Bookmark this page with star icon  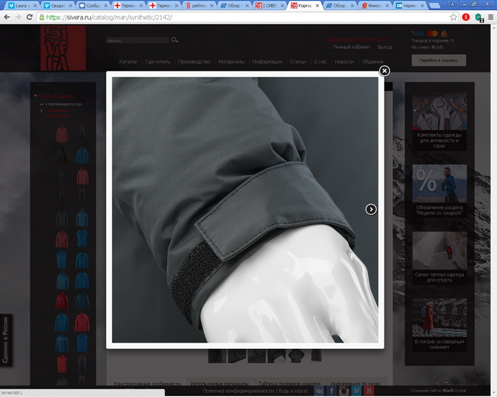454,17
